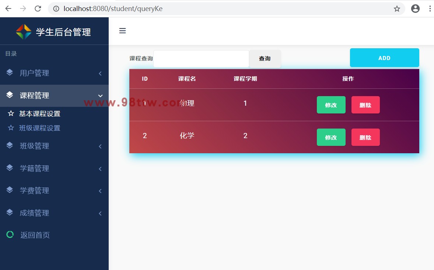Image resolution: width=434 pixels, height=270 pixels.
Task: Select 基本课程设置 submenu item
Action: tap(39, 114)
